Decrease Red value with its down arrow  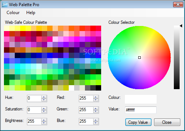96,100
